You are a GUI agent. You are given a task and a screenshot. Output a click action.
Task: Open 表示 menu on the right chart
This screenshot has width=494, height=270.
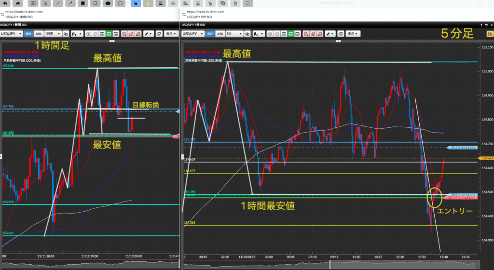pos(353,34)
